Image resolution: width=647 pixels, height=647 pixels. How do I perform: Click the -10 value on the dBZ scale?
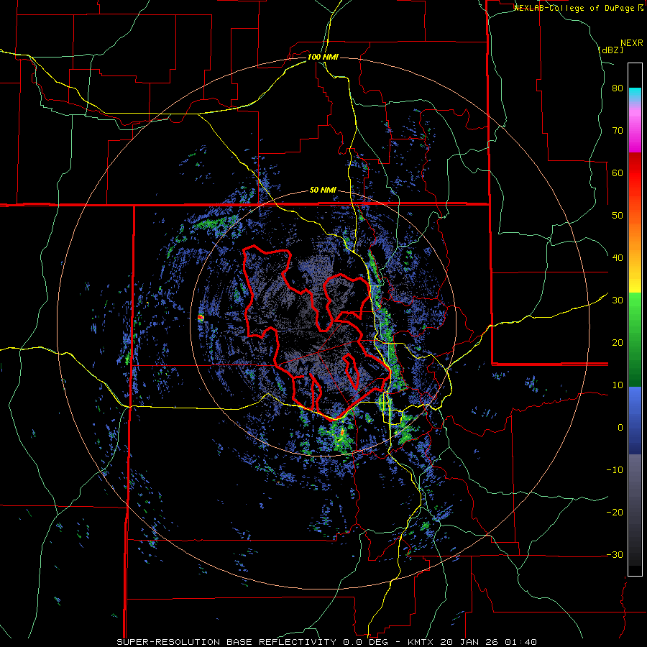point(615,469)
